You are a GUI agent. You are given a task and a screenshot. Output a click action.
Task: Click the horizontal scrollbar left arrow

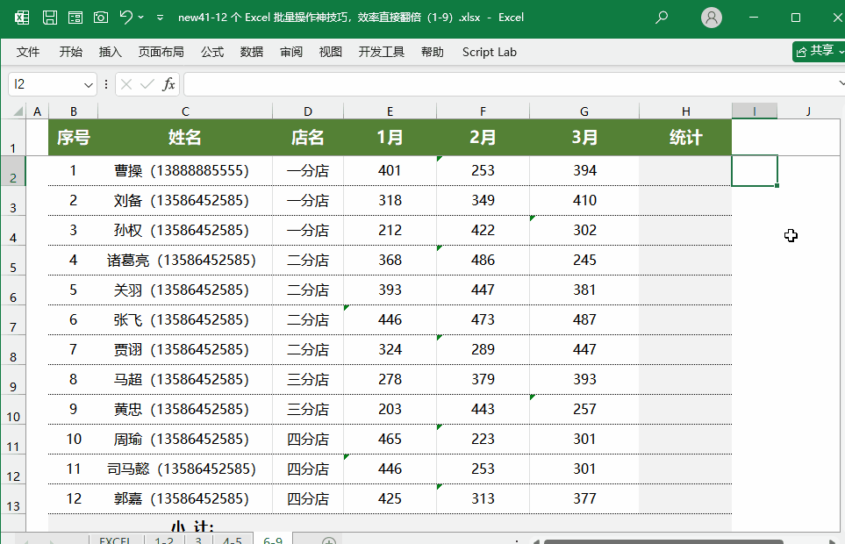click(536, 541)
